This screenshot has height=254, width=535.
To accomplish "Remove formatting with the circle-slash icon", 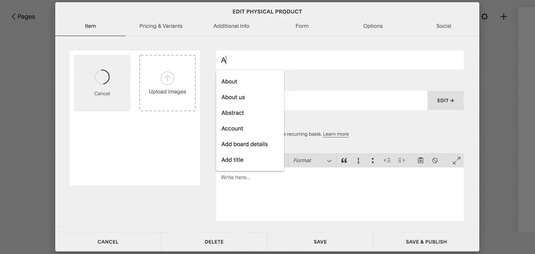I will [435, 160].
